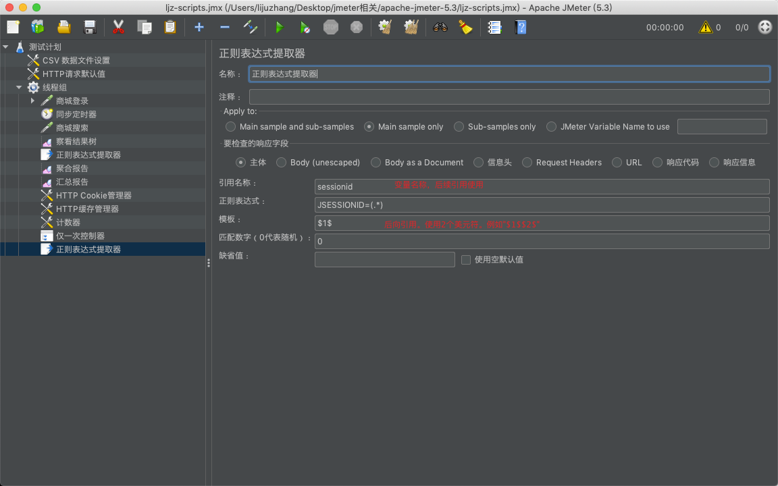Image resolution: width=778 pixels, height=486 pixels.
Task: Click the Open file folder icon
Action: pyautogui.click(x=64, y=27)
